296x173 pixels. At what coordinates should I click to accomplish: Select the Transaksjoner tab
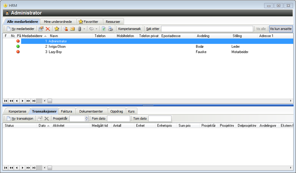[44, 111]
